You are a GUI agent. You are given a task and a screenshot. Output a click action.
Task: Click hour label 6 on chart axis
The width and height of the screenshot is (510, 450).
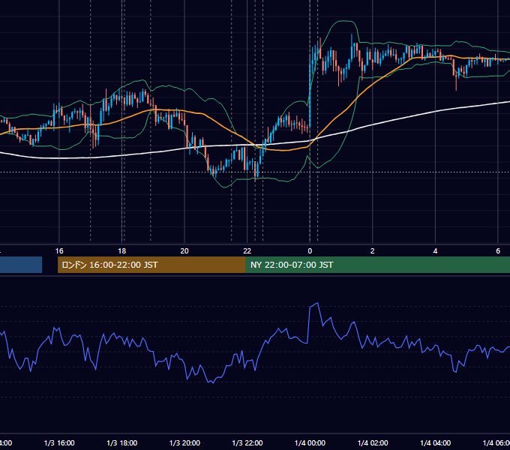coord(498,251)
